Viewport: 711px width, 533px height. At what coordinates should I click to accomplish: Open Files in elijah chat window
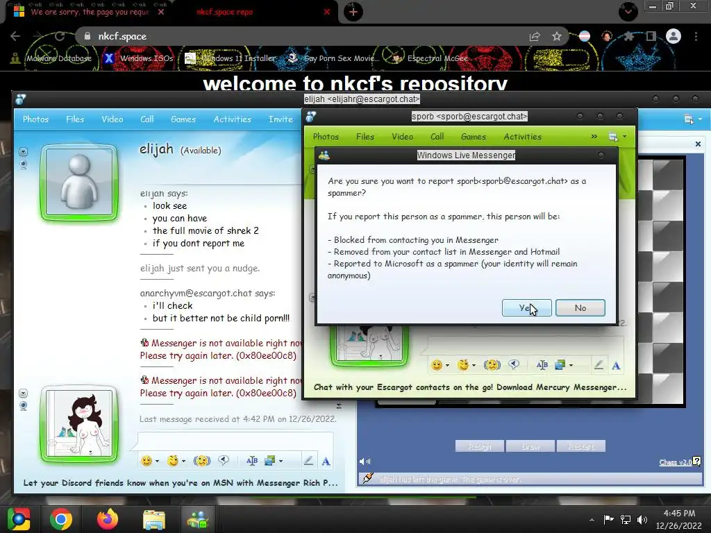[75, 119]
